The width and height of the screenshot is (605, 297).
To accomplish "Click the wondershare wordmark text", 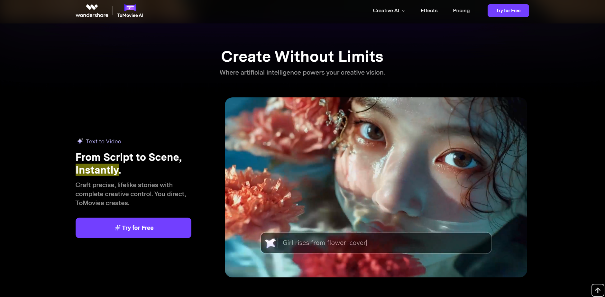I will [x=92, y=15].
